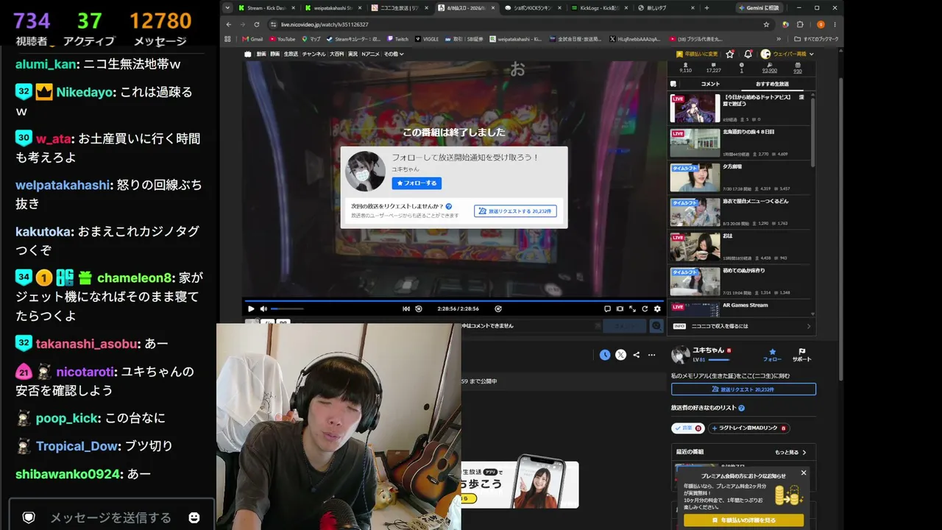The image size is (942, 530).
Task: Open the share icon below player
Action: click(636, 355)
